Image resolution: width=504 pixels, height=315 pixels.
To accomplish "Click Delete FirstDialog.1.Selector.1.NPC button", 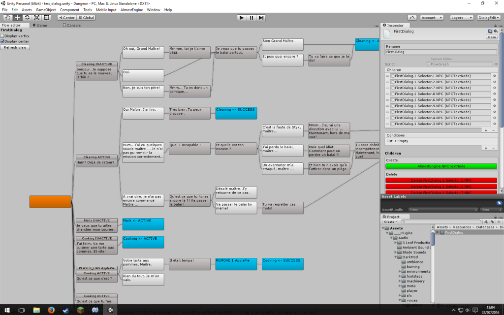I will [441, 180].
